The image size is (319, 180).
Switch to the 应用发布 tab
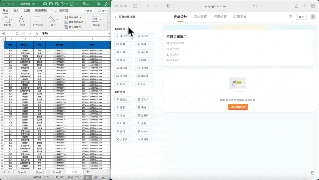click(240, 17)
